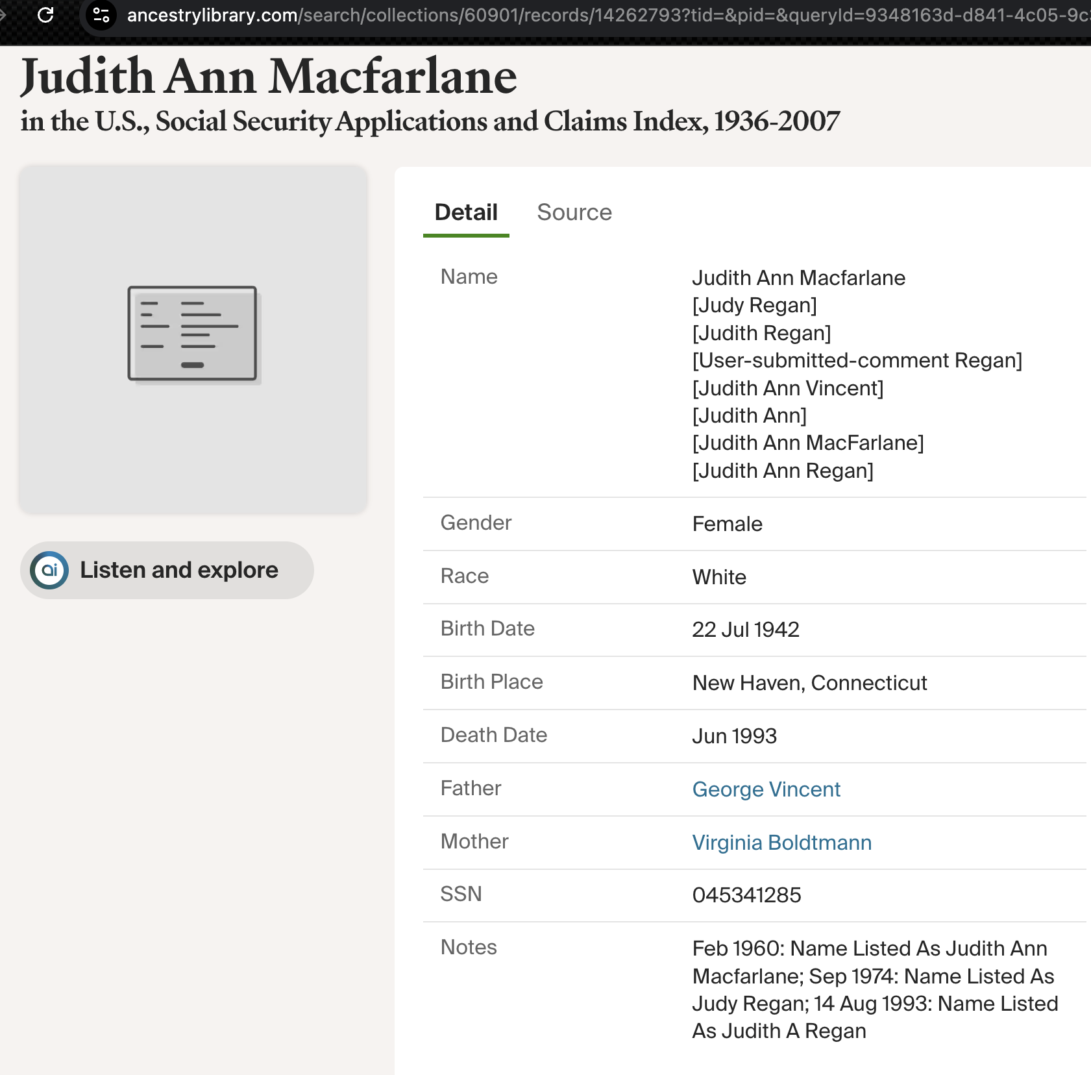Click the Notes field label
Viewport: 1091px width, 1075px height.
(x=468, y=947)
